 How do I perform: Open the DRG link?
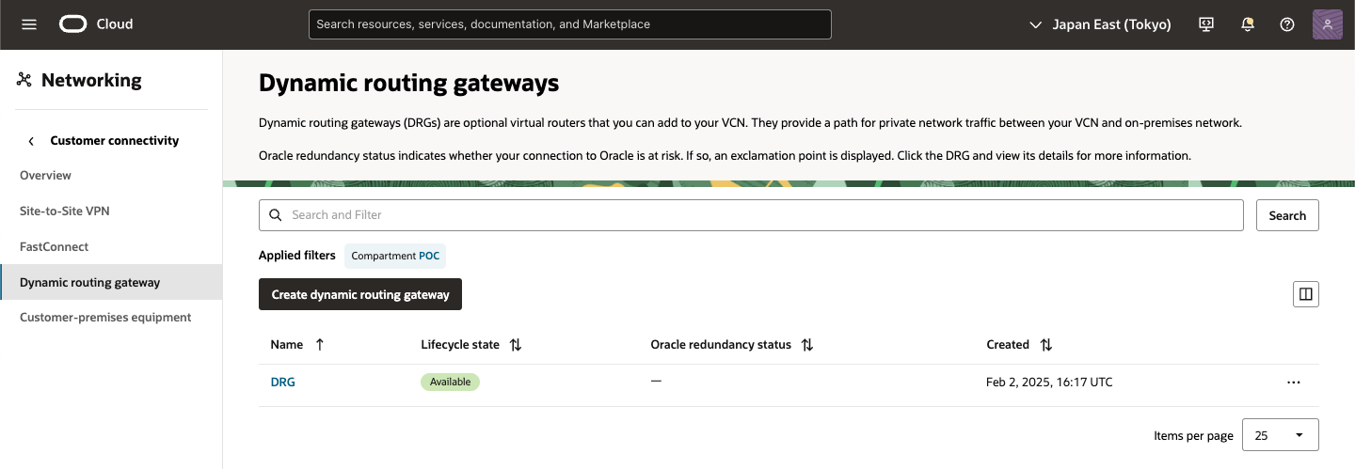(x=282, y=383)
